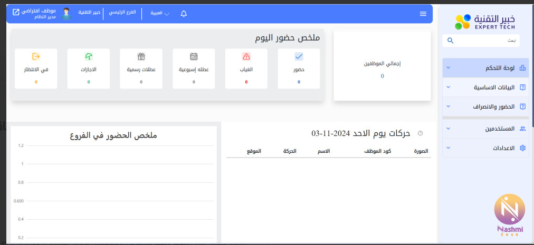Click the الغياب warning triangle icon

point(246,57)
